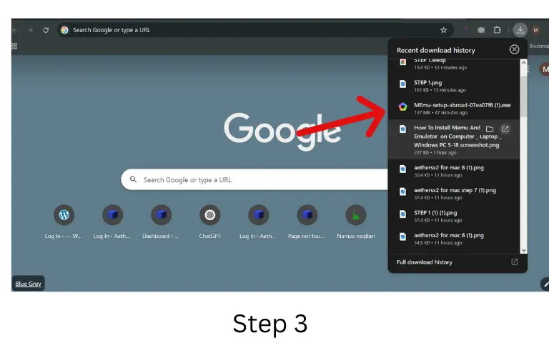The width and height of the screenshot is (549, 343).
Task: Click the center Google search box
Action: pos(256,179)
